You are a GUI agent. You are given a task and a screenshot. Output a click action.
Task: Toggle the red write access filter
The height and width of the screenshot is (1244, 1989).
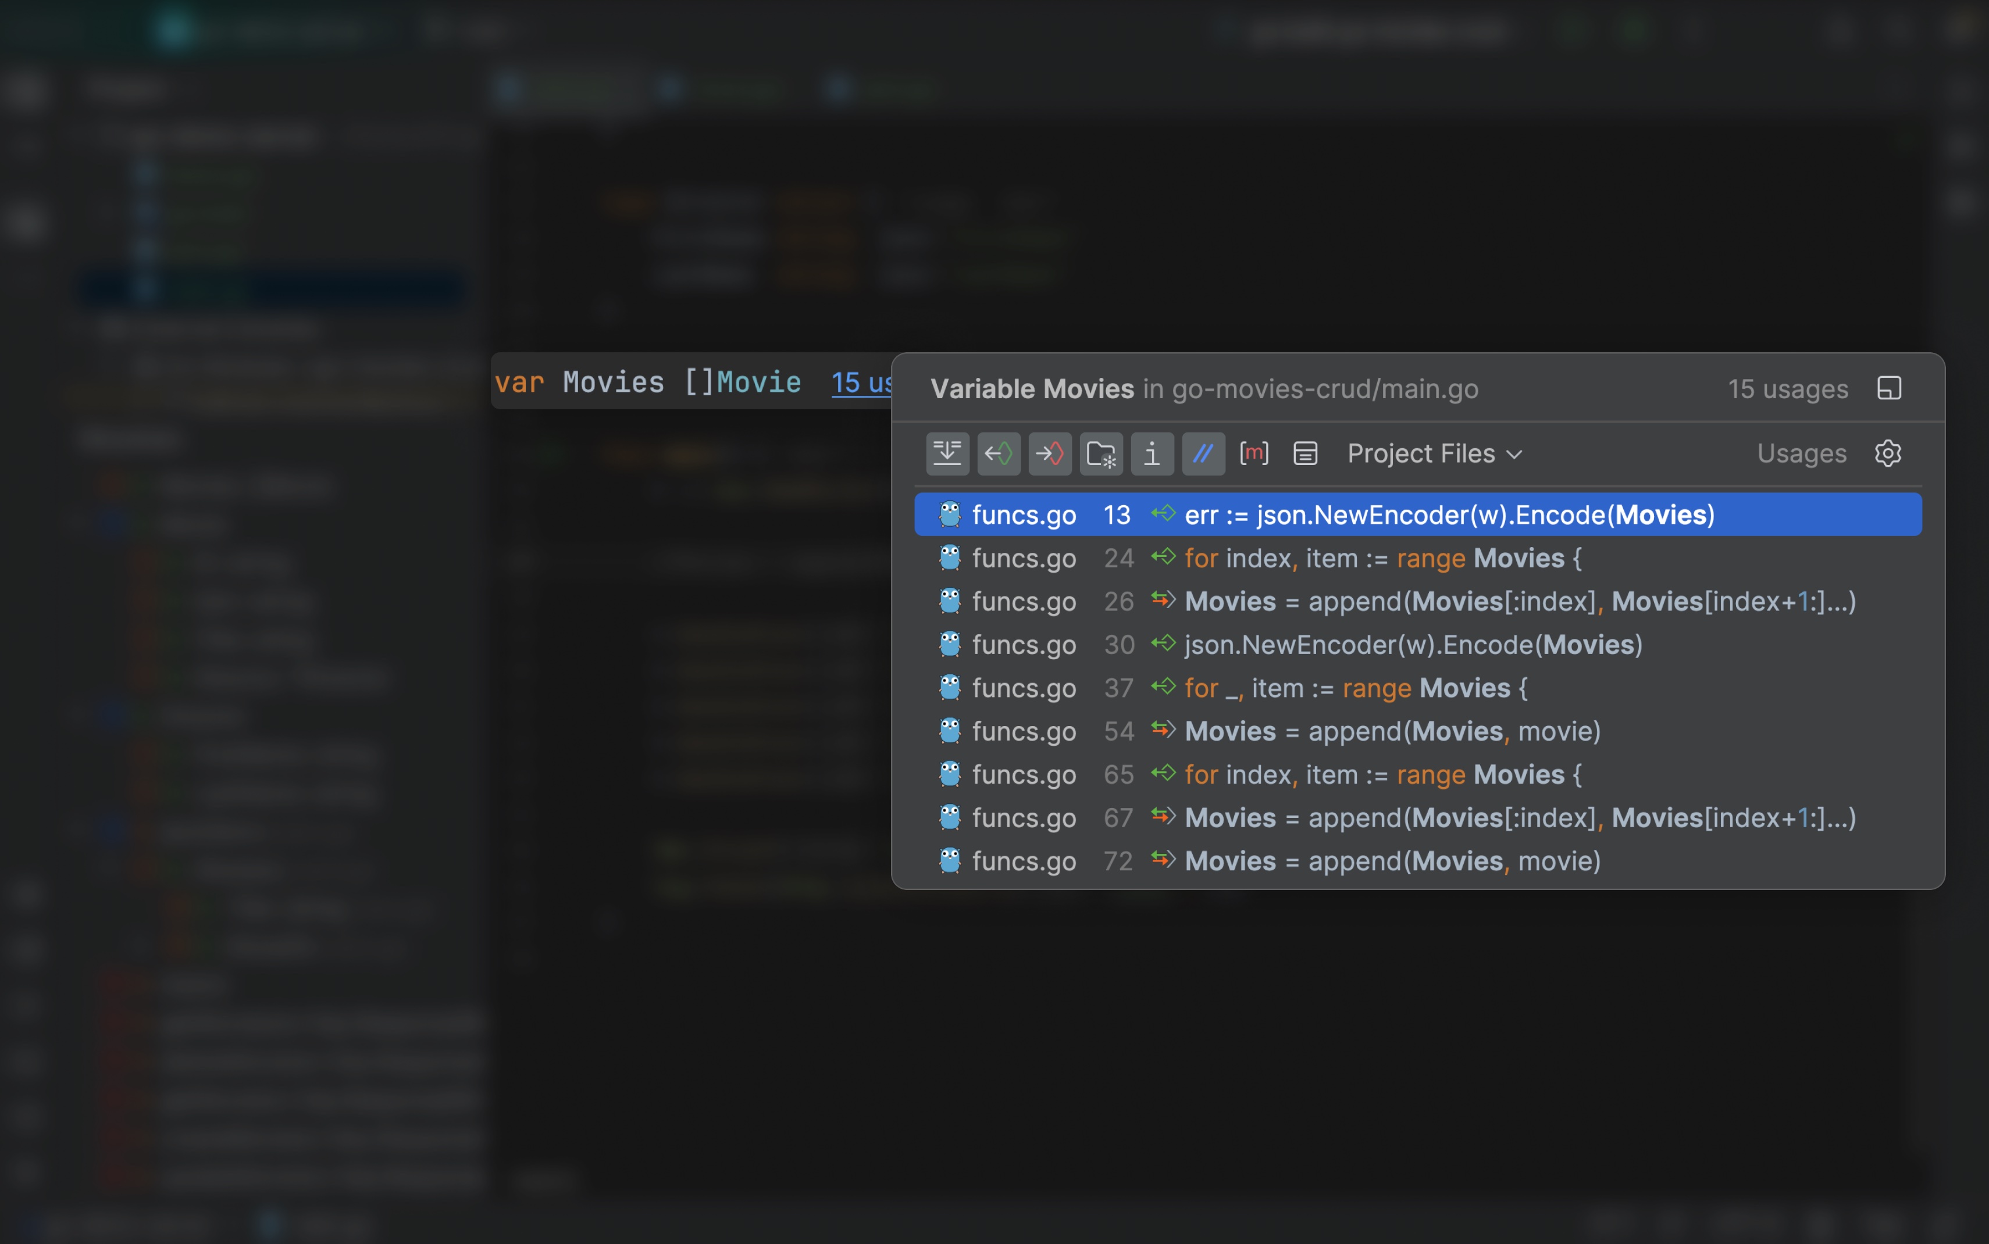[x=1049, y=453]
